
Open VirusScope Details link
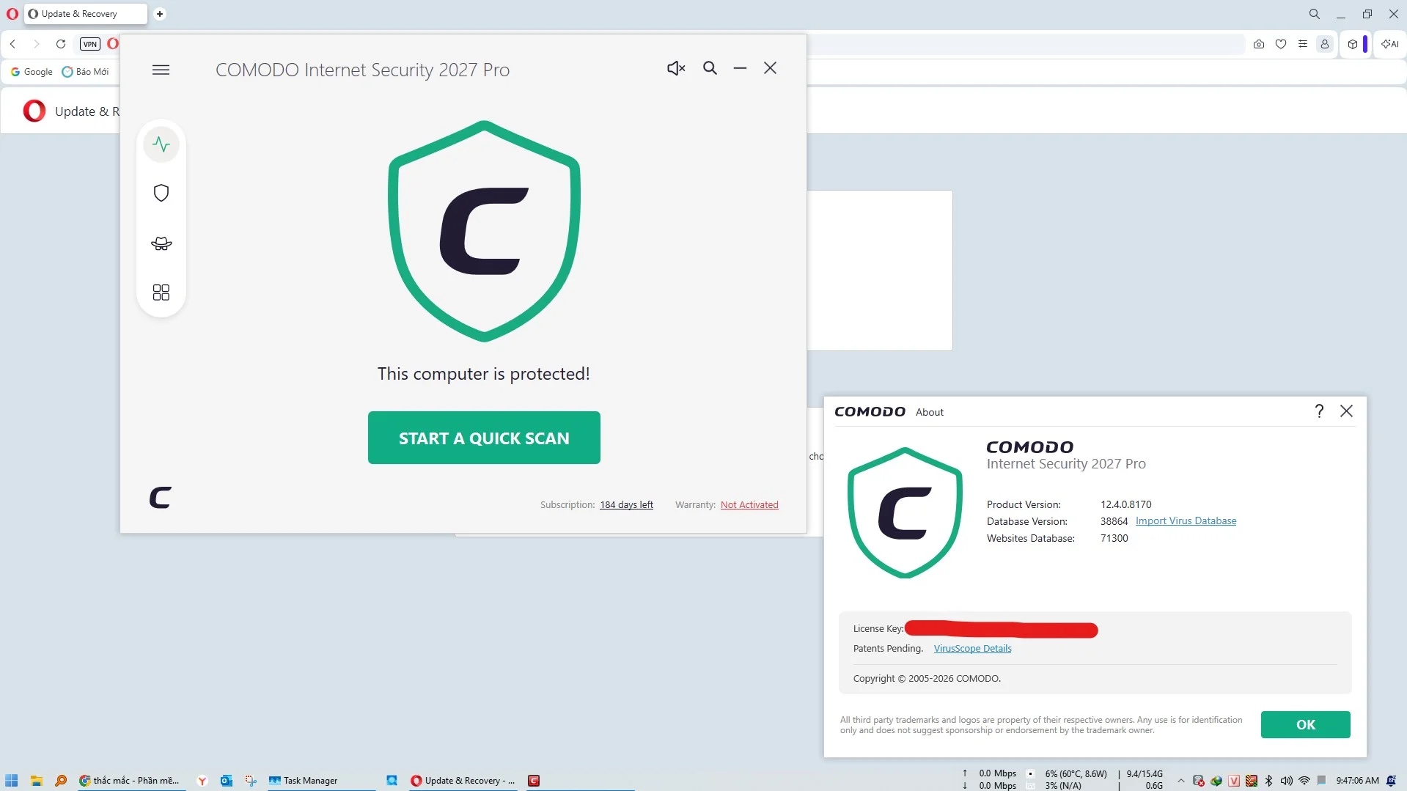tap(972, 649)
